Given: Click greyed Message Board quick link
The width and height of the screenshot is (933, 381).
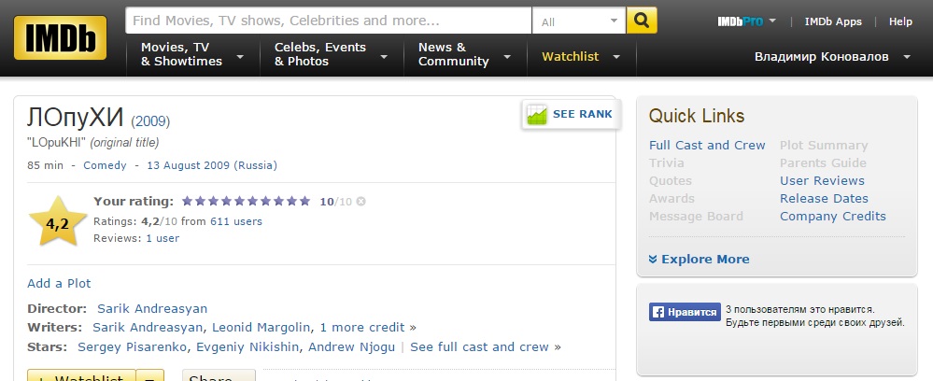Looking at the screenshot, I should 696,216.
